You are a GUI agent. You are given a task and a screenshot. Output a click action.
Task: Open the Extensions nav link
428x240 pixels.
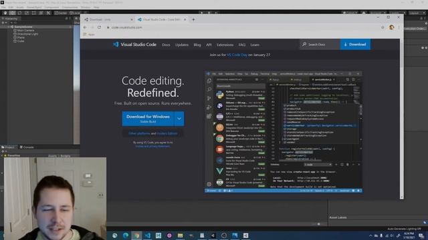click(x=225, y=45)
